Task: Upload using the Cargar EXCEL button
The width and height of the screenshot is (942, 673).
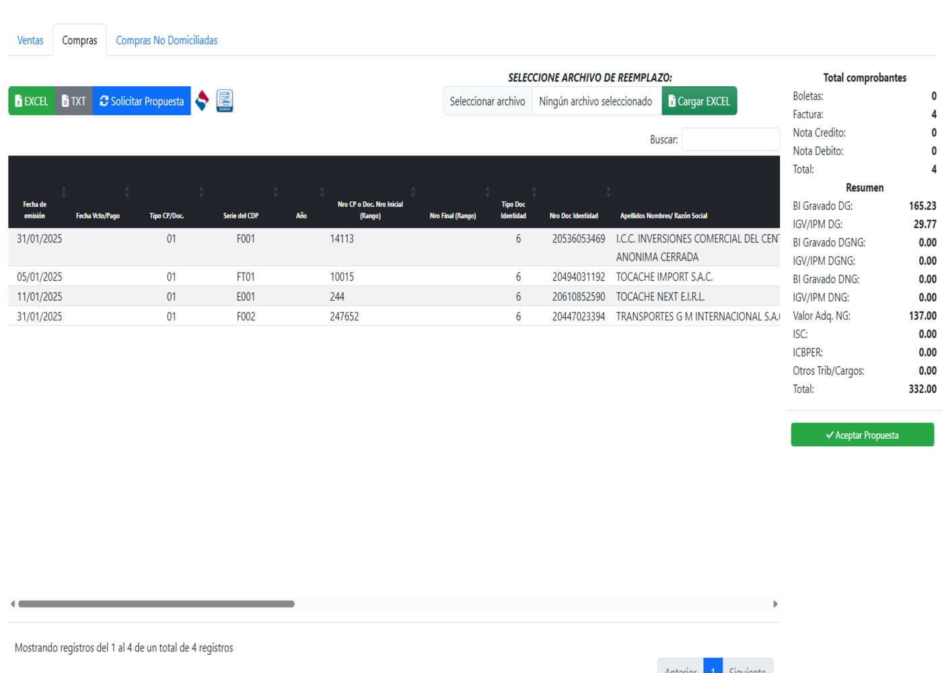Action: coord(699,101)
